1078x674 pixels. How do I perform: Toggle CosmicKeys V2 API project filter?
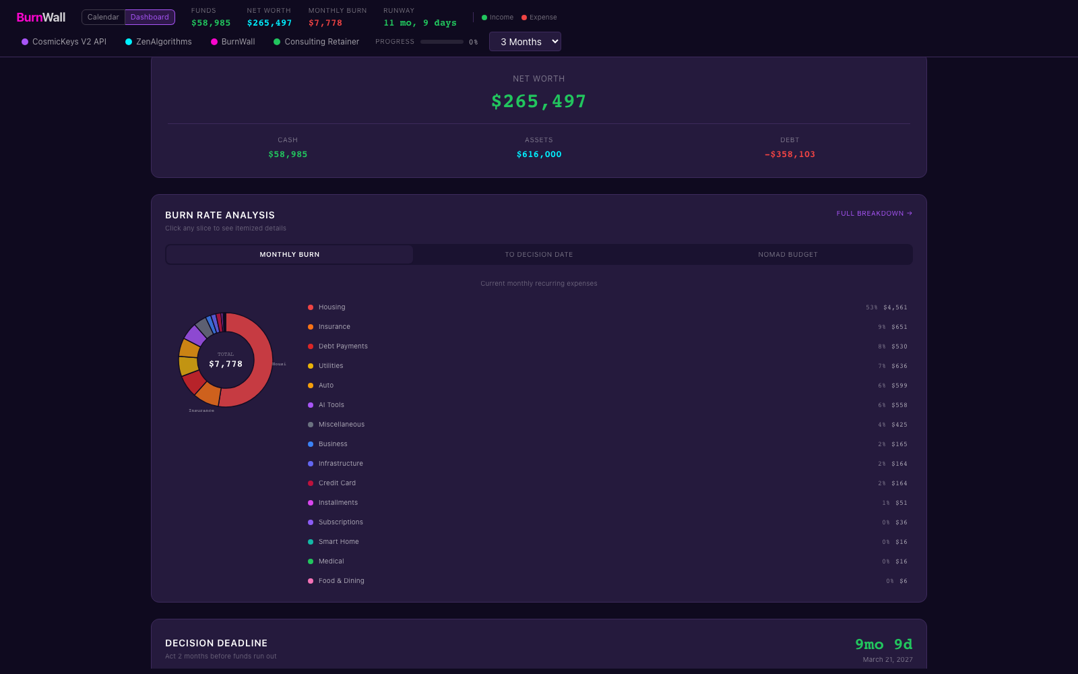click(x=64, y=42)
